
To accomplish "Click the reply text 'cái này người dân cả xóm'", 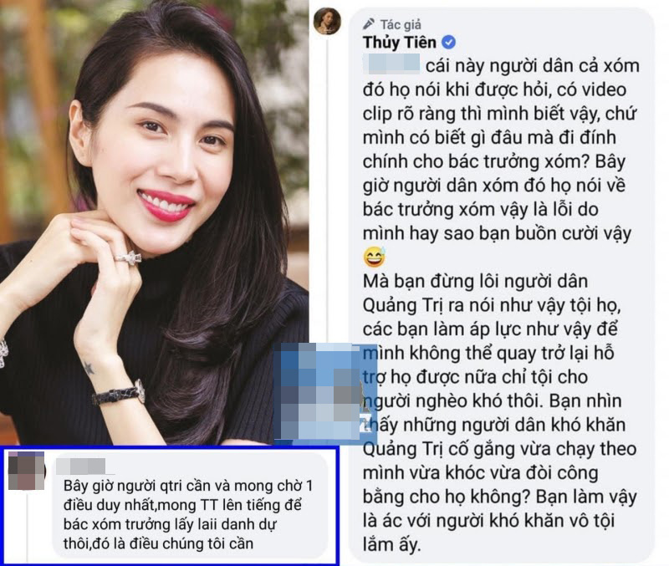I will click(x=533, y=66).
